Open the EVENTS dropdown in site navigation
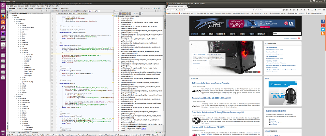326x136 pixels. click(x=233, y=34)
